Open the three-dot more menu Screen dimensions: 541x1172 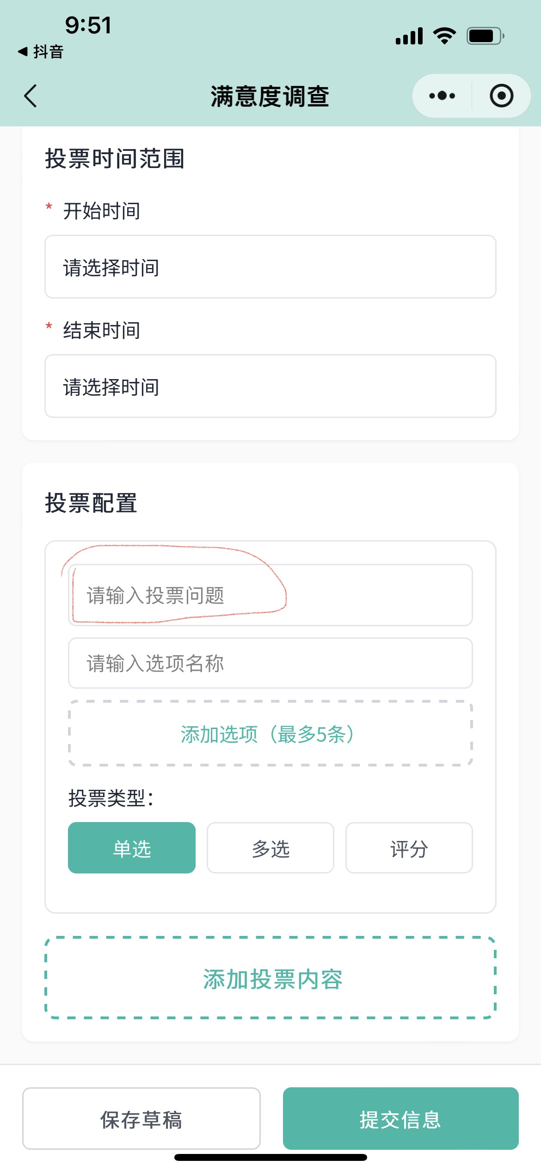pos(442,96)
